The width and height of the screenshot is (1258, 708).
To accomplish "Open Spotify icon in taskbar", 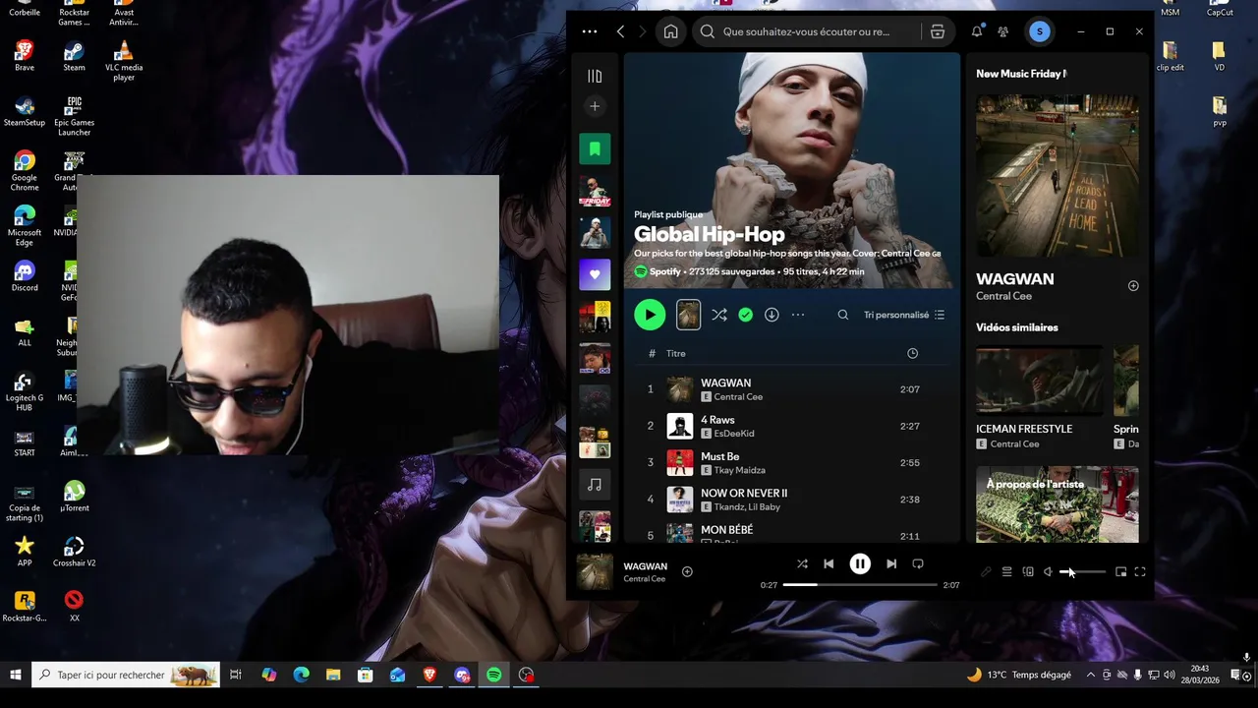I will pos(494,675).
